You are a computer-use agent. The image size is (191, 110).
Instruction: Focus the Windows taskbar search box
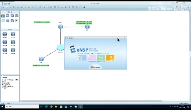tap(22, 107)
